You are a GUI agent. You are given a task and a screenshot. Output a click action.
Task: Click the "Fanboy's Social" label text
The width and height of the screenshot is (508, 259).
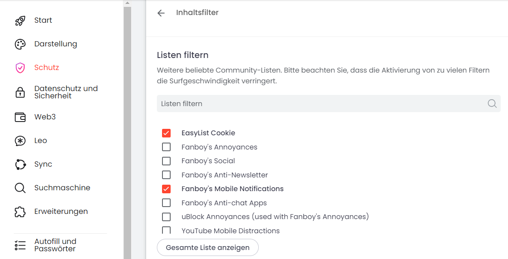(208, 161)
